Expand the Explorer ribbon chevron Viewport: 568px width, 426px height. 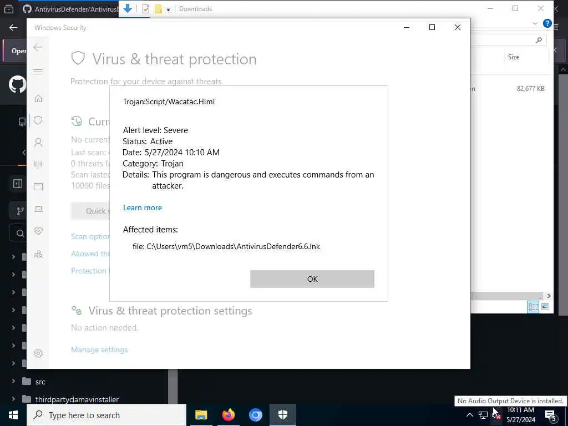pos(535,23)
